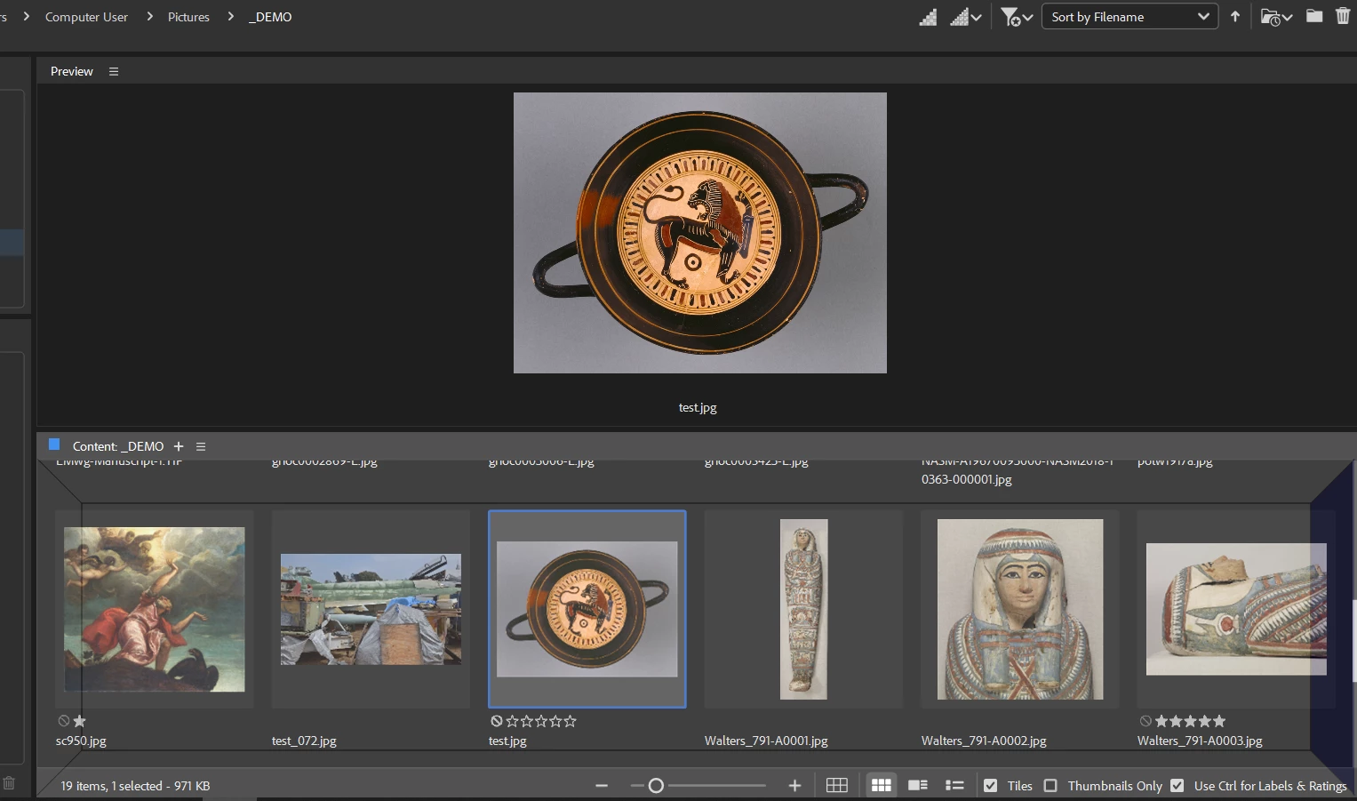Open the Content panel hamburger menu
Viewport: 1357px width, 801px height.
point(201,446)
